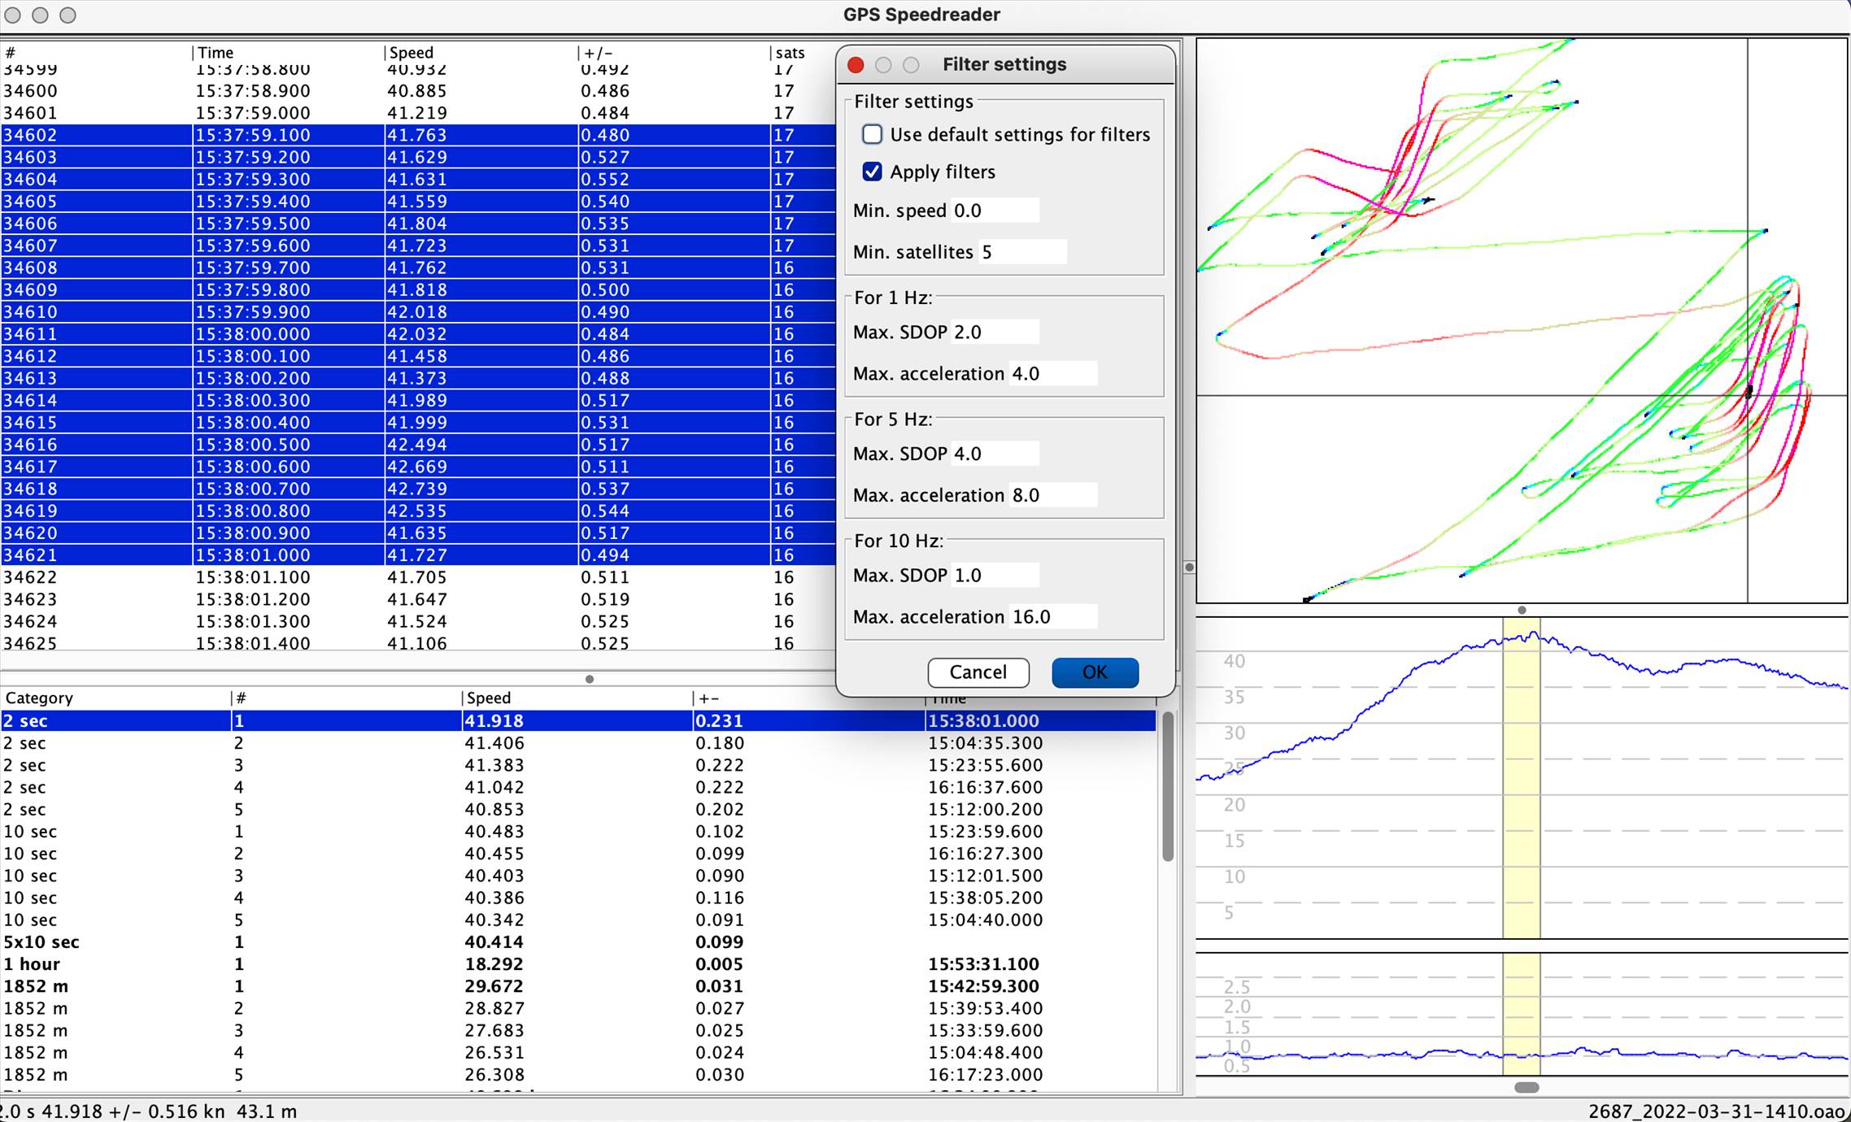Click the Min. satellites input field
This screenshot has height=1122, width=1851.
click(1021, 252)
